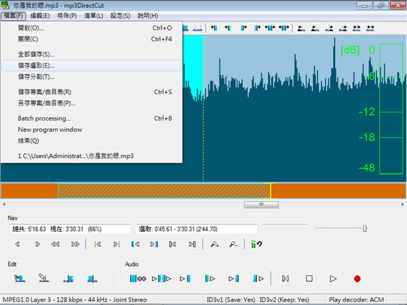
Task: Select New program window entry
Action: click(x=91, y=129)
